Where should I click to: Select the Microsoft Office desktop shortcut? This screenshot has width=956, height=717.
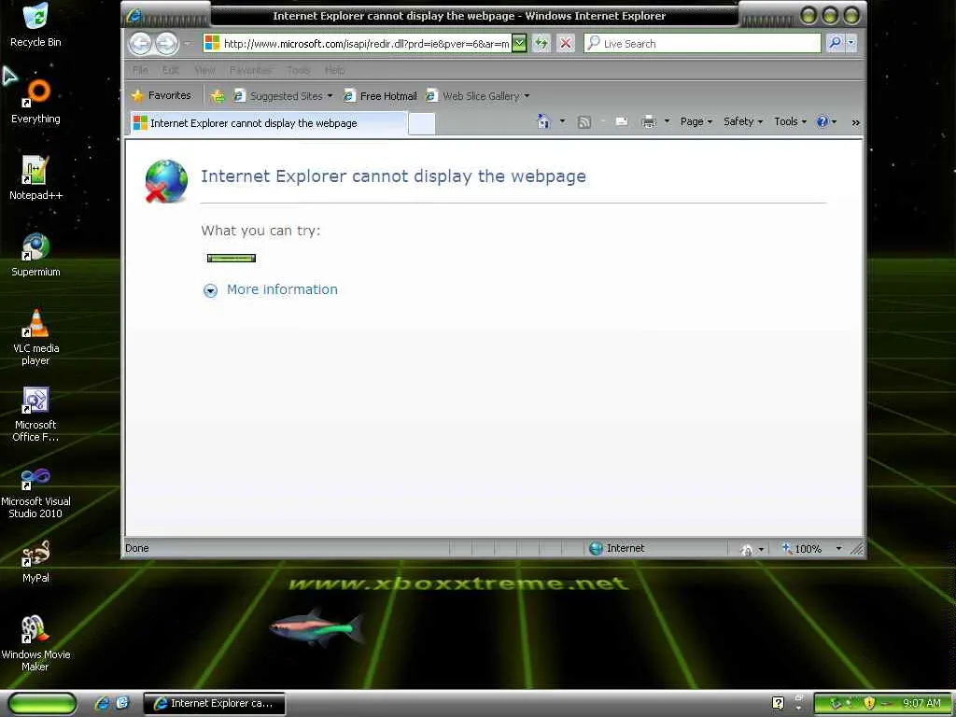[x=35, y=414]
